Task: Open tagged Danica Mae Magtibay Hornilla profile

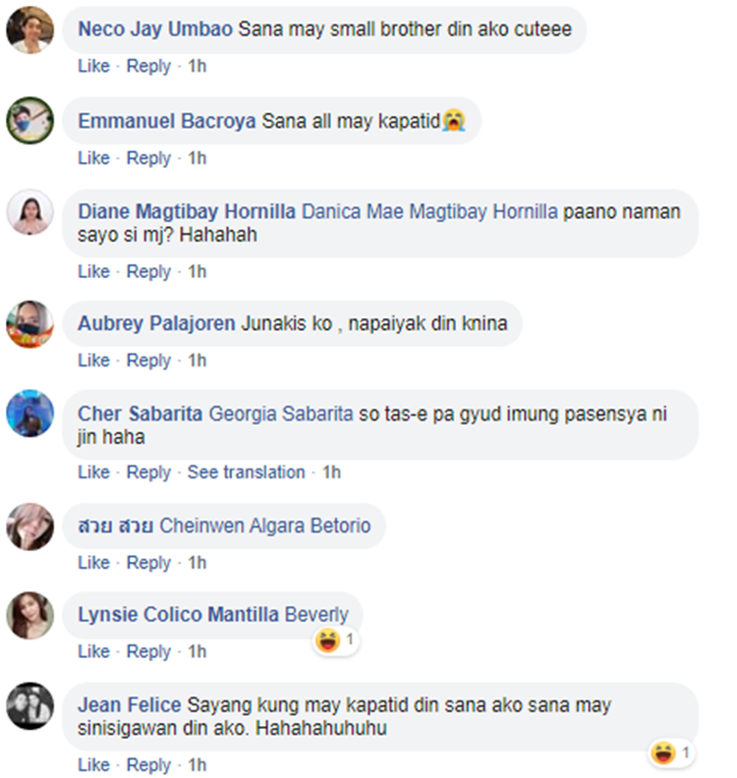Action: click(429, 212)
